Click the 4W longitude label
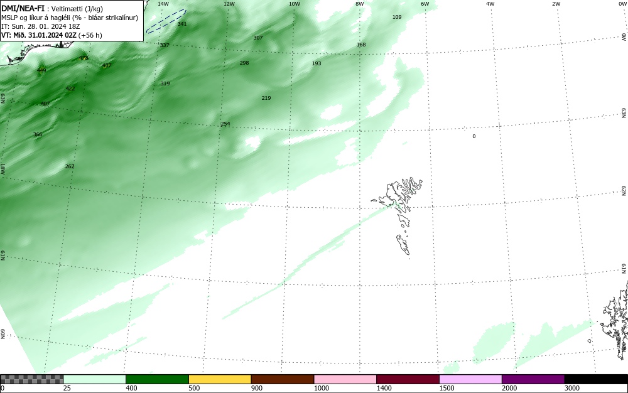This screenshot has width=628, height=393. click(490, 4)
